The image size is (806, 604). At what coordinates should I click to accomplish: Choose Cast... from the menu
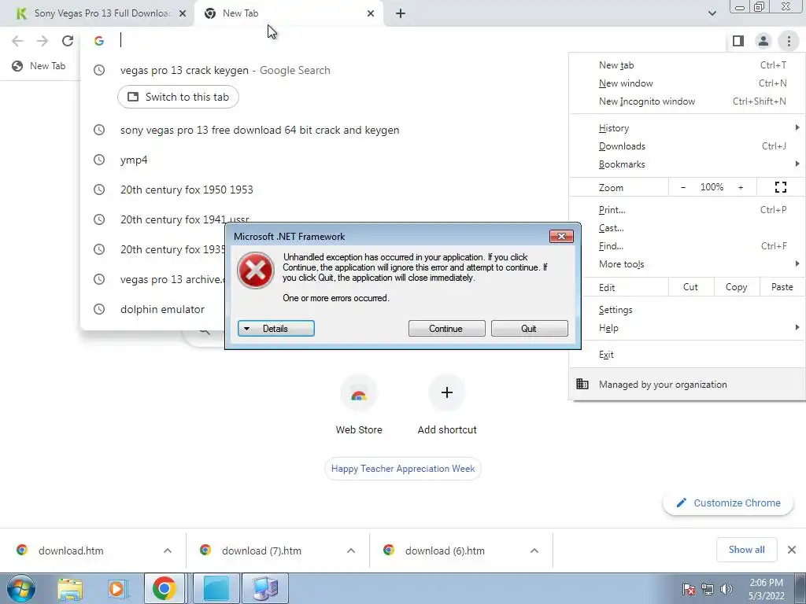coord(687,227)
